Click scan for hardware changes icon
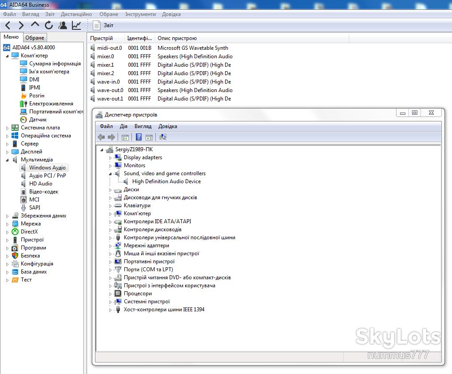Image resolution: width=452 pixels, height=374 pixels. click(x=163, y=137)
